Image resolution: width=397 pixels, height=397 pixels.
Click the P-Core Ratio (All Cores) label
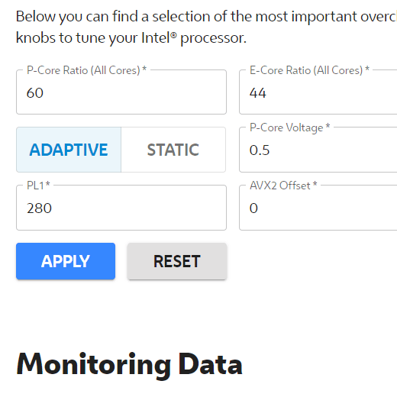[x=86, y=70]
